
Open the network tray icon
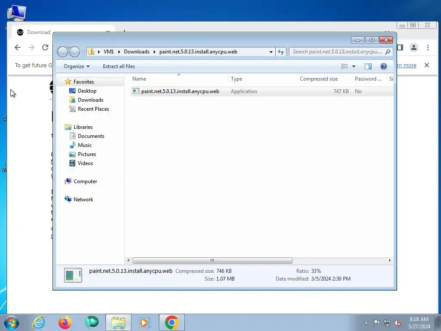(x=387, y=323)
